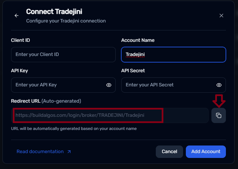The width and height of the screenshot is (238, 169).
Task: Click the external link arrow beside Read documentation
Action: [x=69, y=152]
